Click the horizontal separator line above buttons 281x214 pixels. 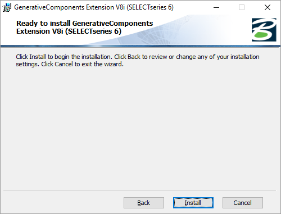click(x=139, y=190)
